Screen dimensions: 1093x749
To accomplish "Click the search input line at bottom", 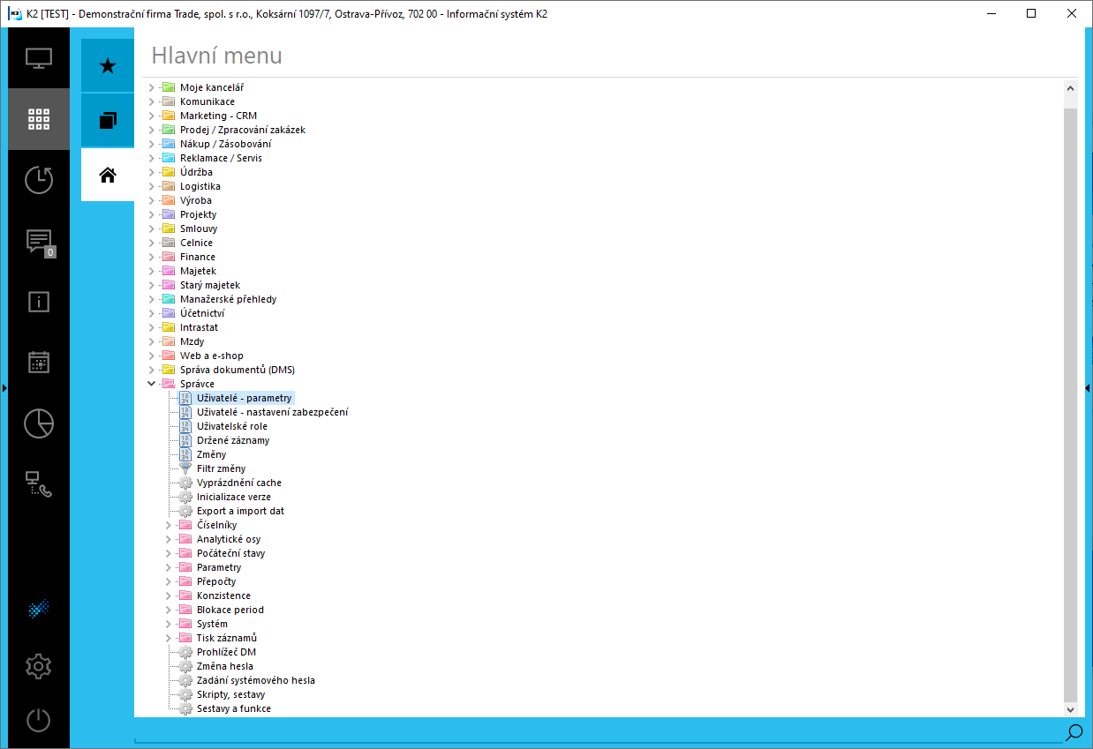I will pyautogui.click(x=598, y=734).
